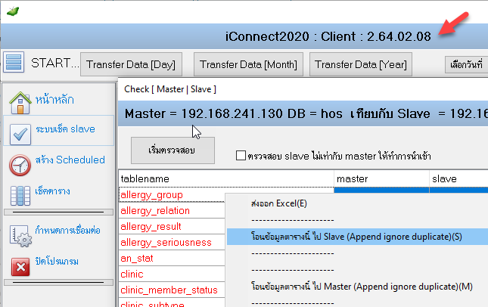Open กำหนดการเชื่อมต่อ settings
Image resolution: width=488 pixels, height=307 pixels.
(67, 230)
